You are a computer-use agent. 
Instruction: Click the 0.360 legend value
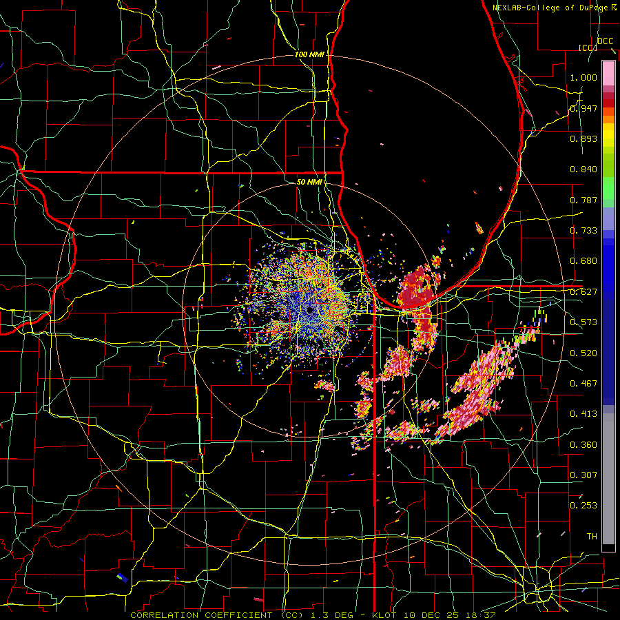click(x=583, y=445)
